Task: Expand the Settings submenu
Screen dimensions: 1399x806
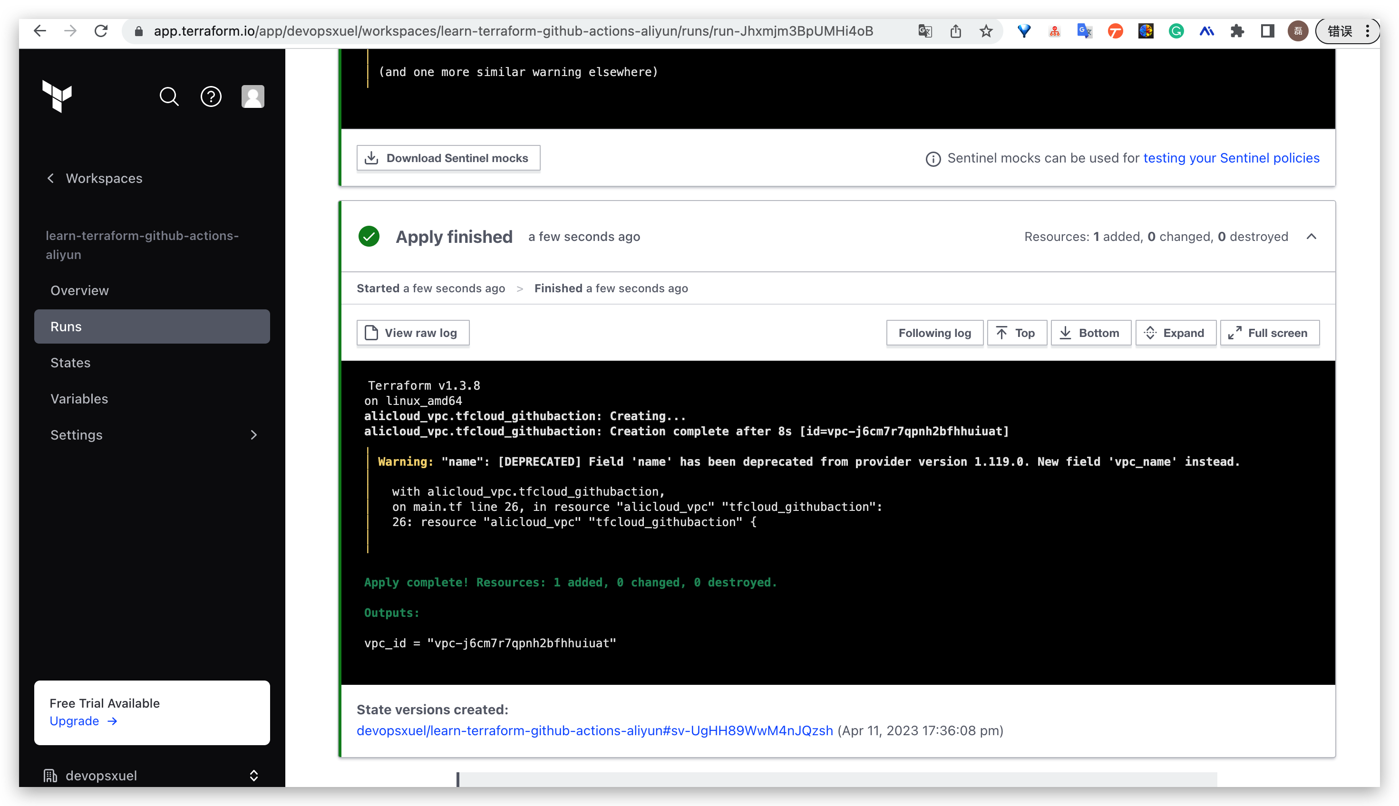Action: pos(253,435)
